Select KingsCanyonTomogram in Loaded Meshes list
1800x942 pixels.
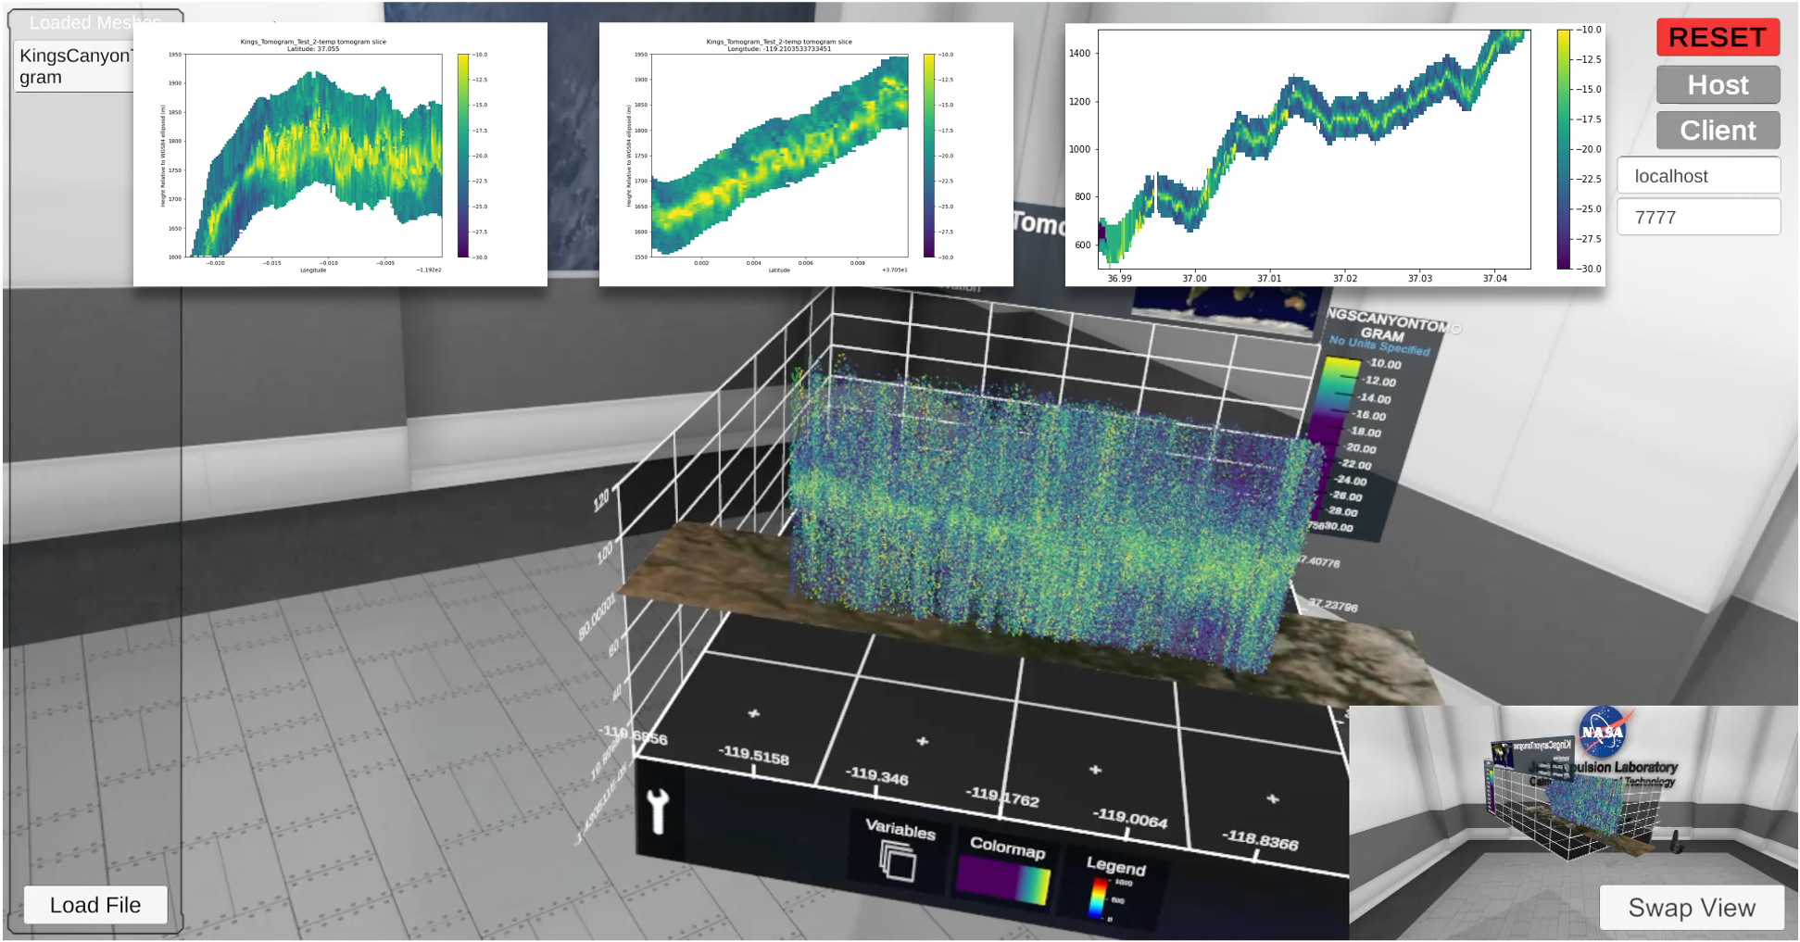point(74,67)
